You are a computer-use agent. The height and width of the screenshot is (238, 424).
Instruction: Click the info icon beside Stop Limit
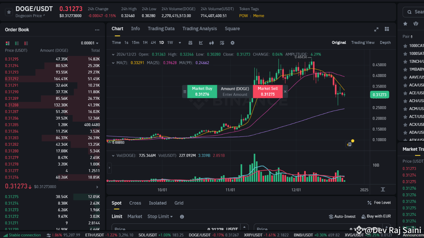pyautogui.click(x=182, y=217)
